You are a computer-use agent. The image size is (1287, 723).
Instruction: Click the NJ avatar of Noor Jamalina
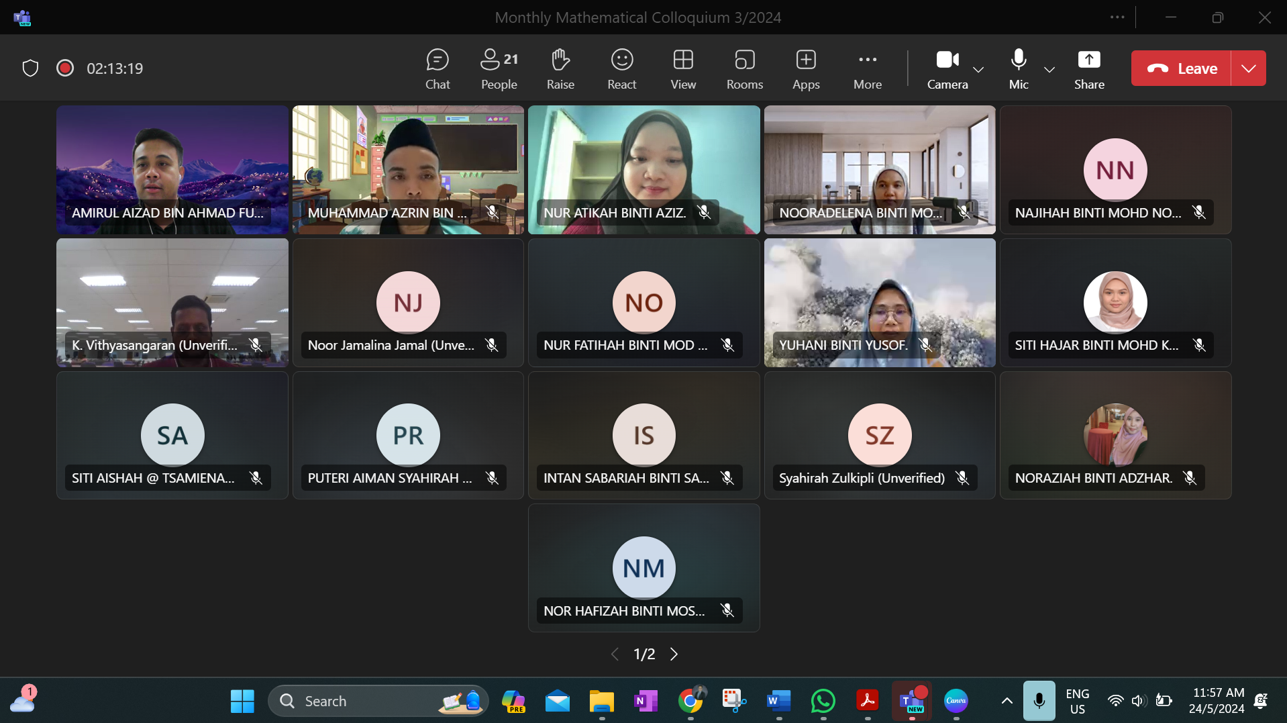[408, 303]
